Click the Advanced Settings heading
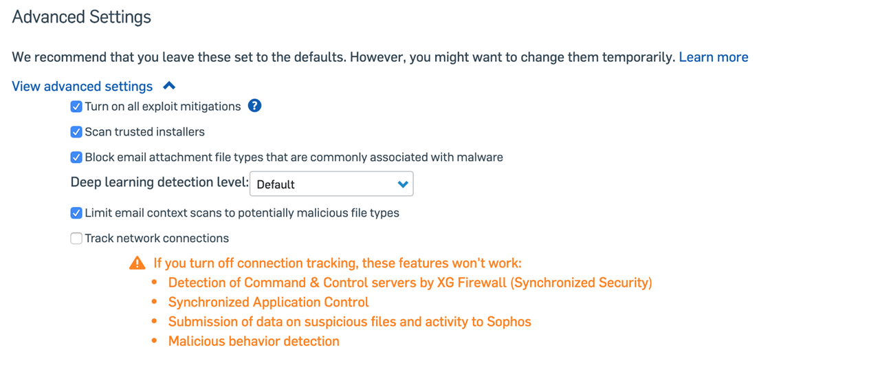880x372 pixels. coord(82,17)
